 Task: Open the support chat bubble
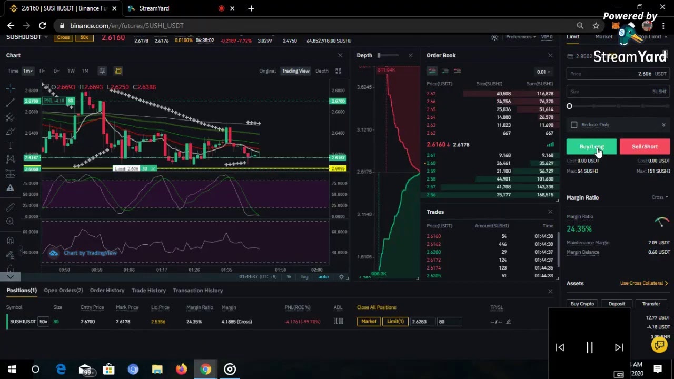coord(659,345)
